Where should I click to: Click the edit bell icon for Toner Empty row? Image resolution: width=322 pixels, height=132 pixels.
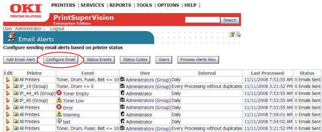tap(8, 94)
